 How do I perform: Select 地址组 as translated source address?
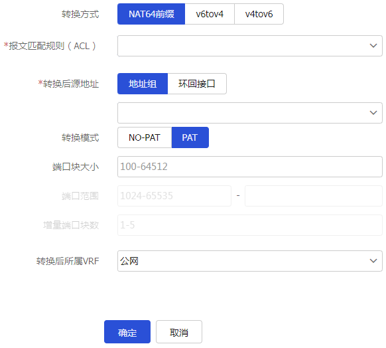(143, 84)
